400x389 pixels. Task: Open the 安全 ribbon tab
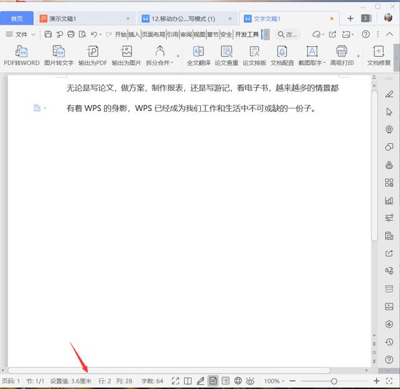[226, 34]
